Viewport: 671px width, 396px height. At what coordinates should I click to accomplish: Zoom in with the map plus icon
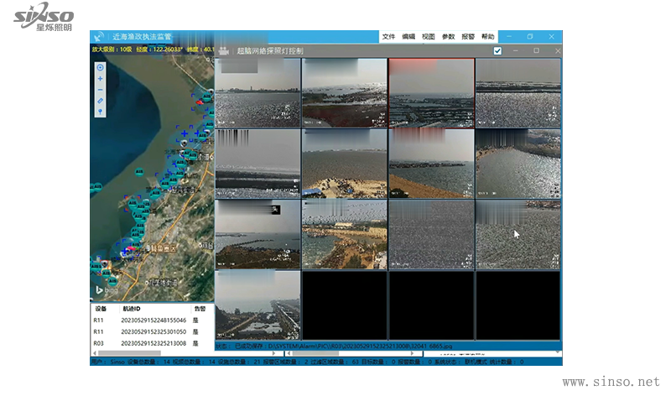coord(100,79)
